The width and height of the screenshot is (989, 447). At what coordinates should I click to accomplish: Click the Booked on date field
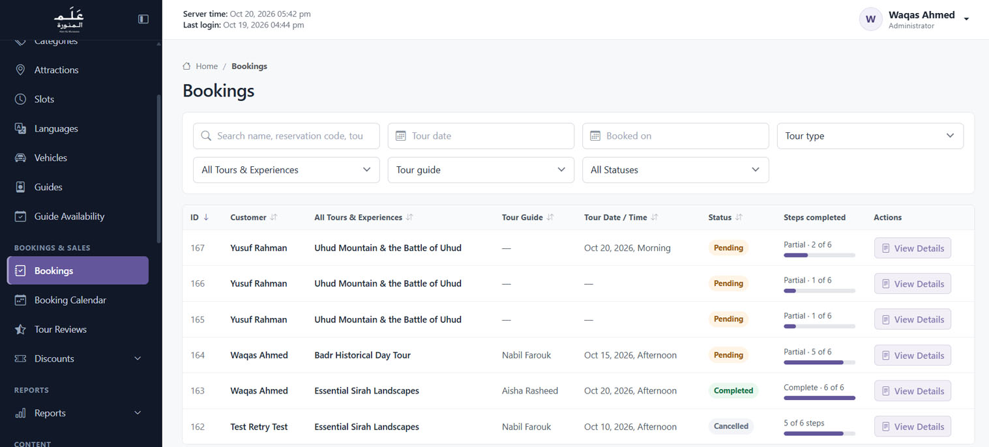(675, 136)
